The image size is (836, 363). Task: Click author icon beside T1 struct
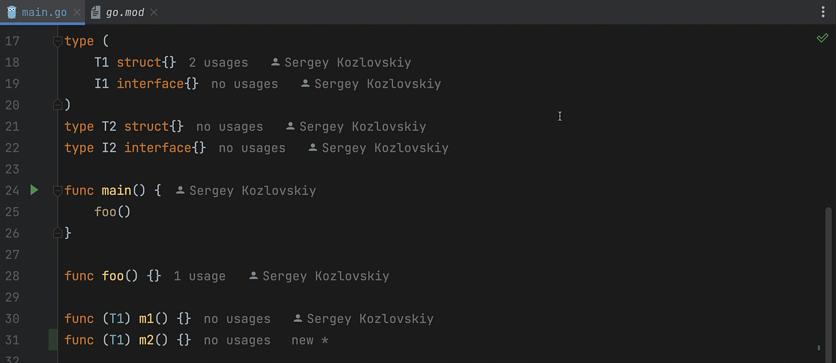coord(275,62)
